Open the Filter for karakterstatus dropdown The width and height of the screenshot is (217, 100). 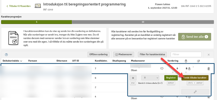(152, 54)
